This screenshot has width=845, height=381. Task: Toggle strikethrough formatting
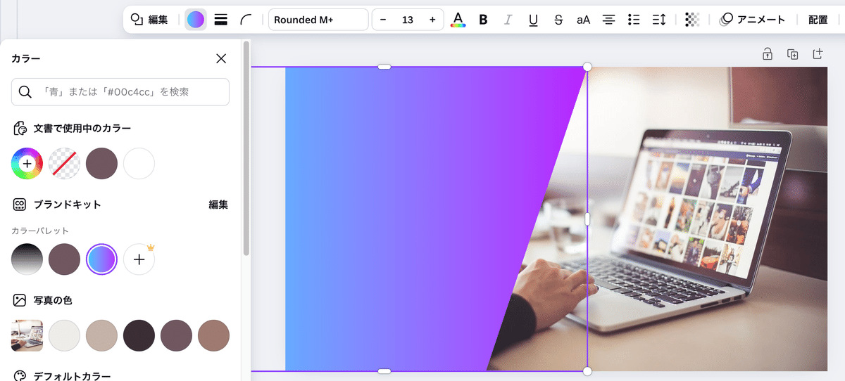click(558, 20)
